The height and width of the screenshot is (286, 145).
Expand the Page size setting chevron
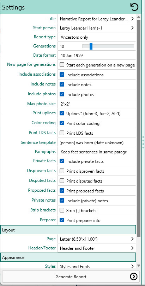132,239
